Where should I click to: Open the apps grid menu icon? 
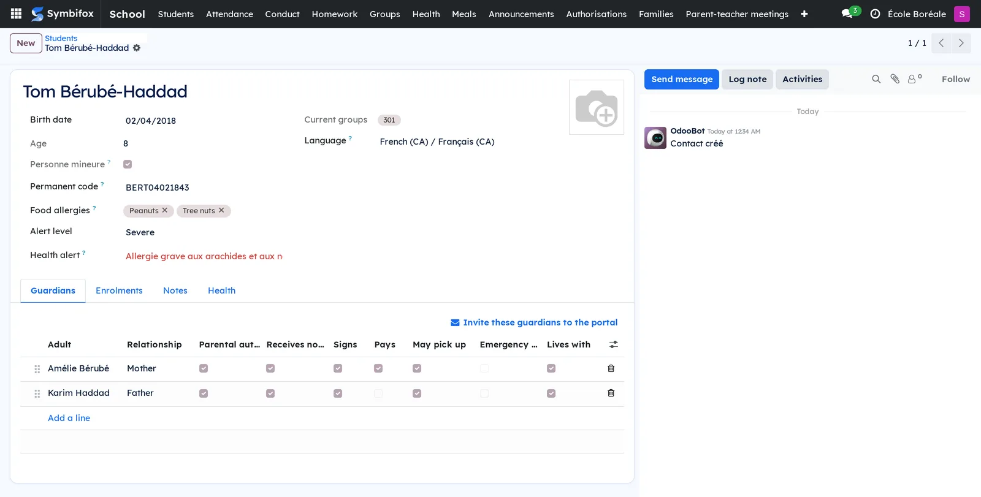pyautogui.click(x=17, y=13)
